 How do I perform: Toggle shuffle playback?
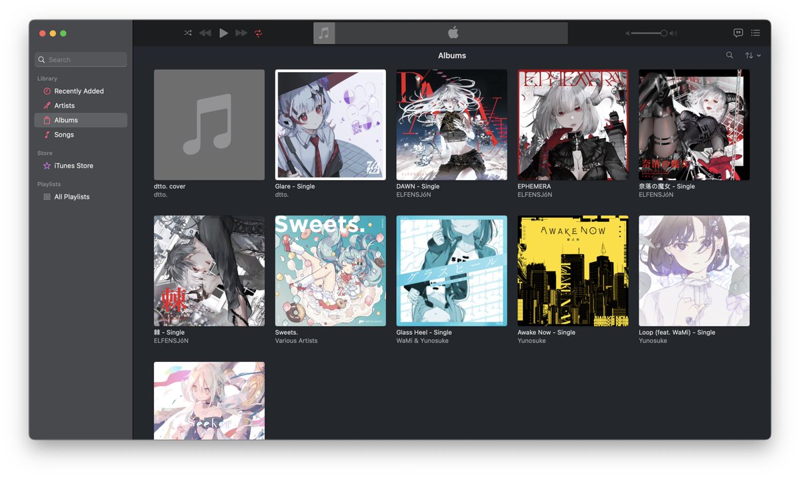pos(188,33)
